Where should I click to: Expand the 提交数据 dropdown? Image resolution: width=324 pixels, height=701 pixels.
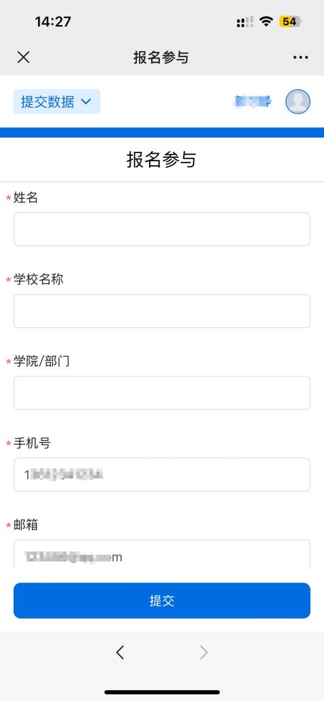tap(56, 101)
